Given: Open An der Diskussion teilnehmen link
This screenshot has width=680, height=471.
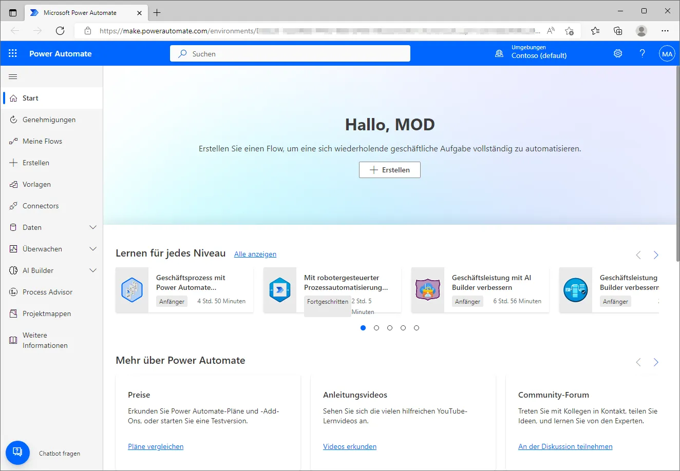Looking at the screenshot, I should coord(565,446).
